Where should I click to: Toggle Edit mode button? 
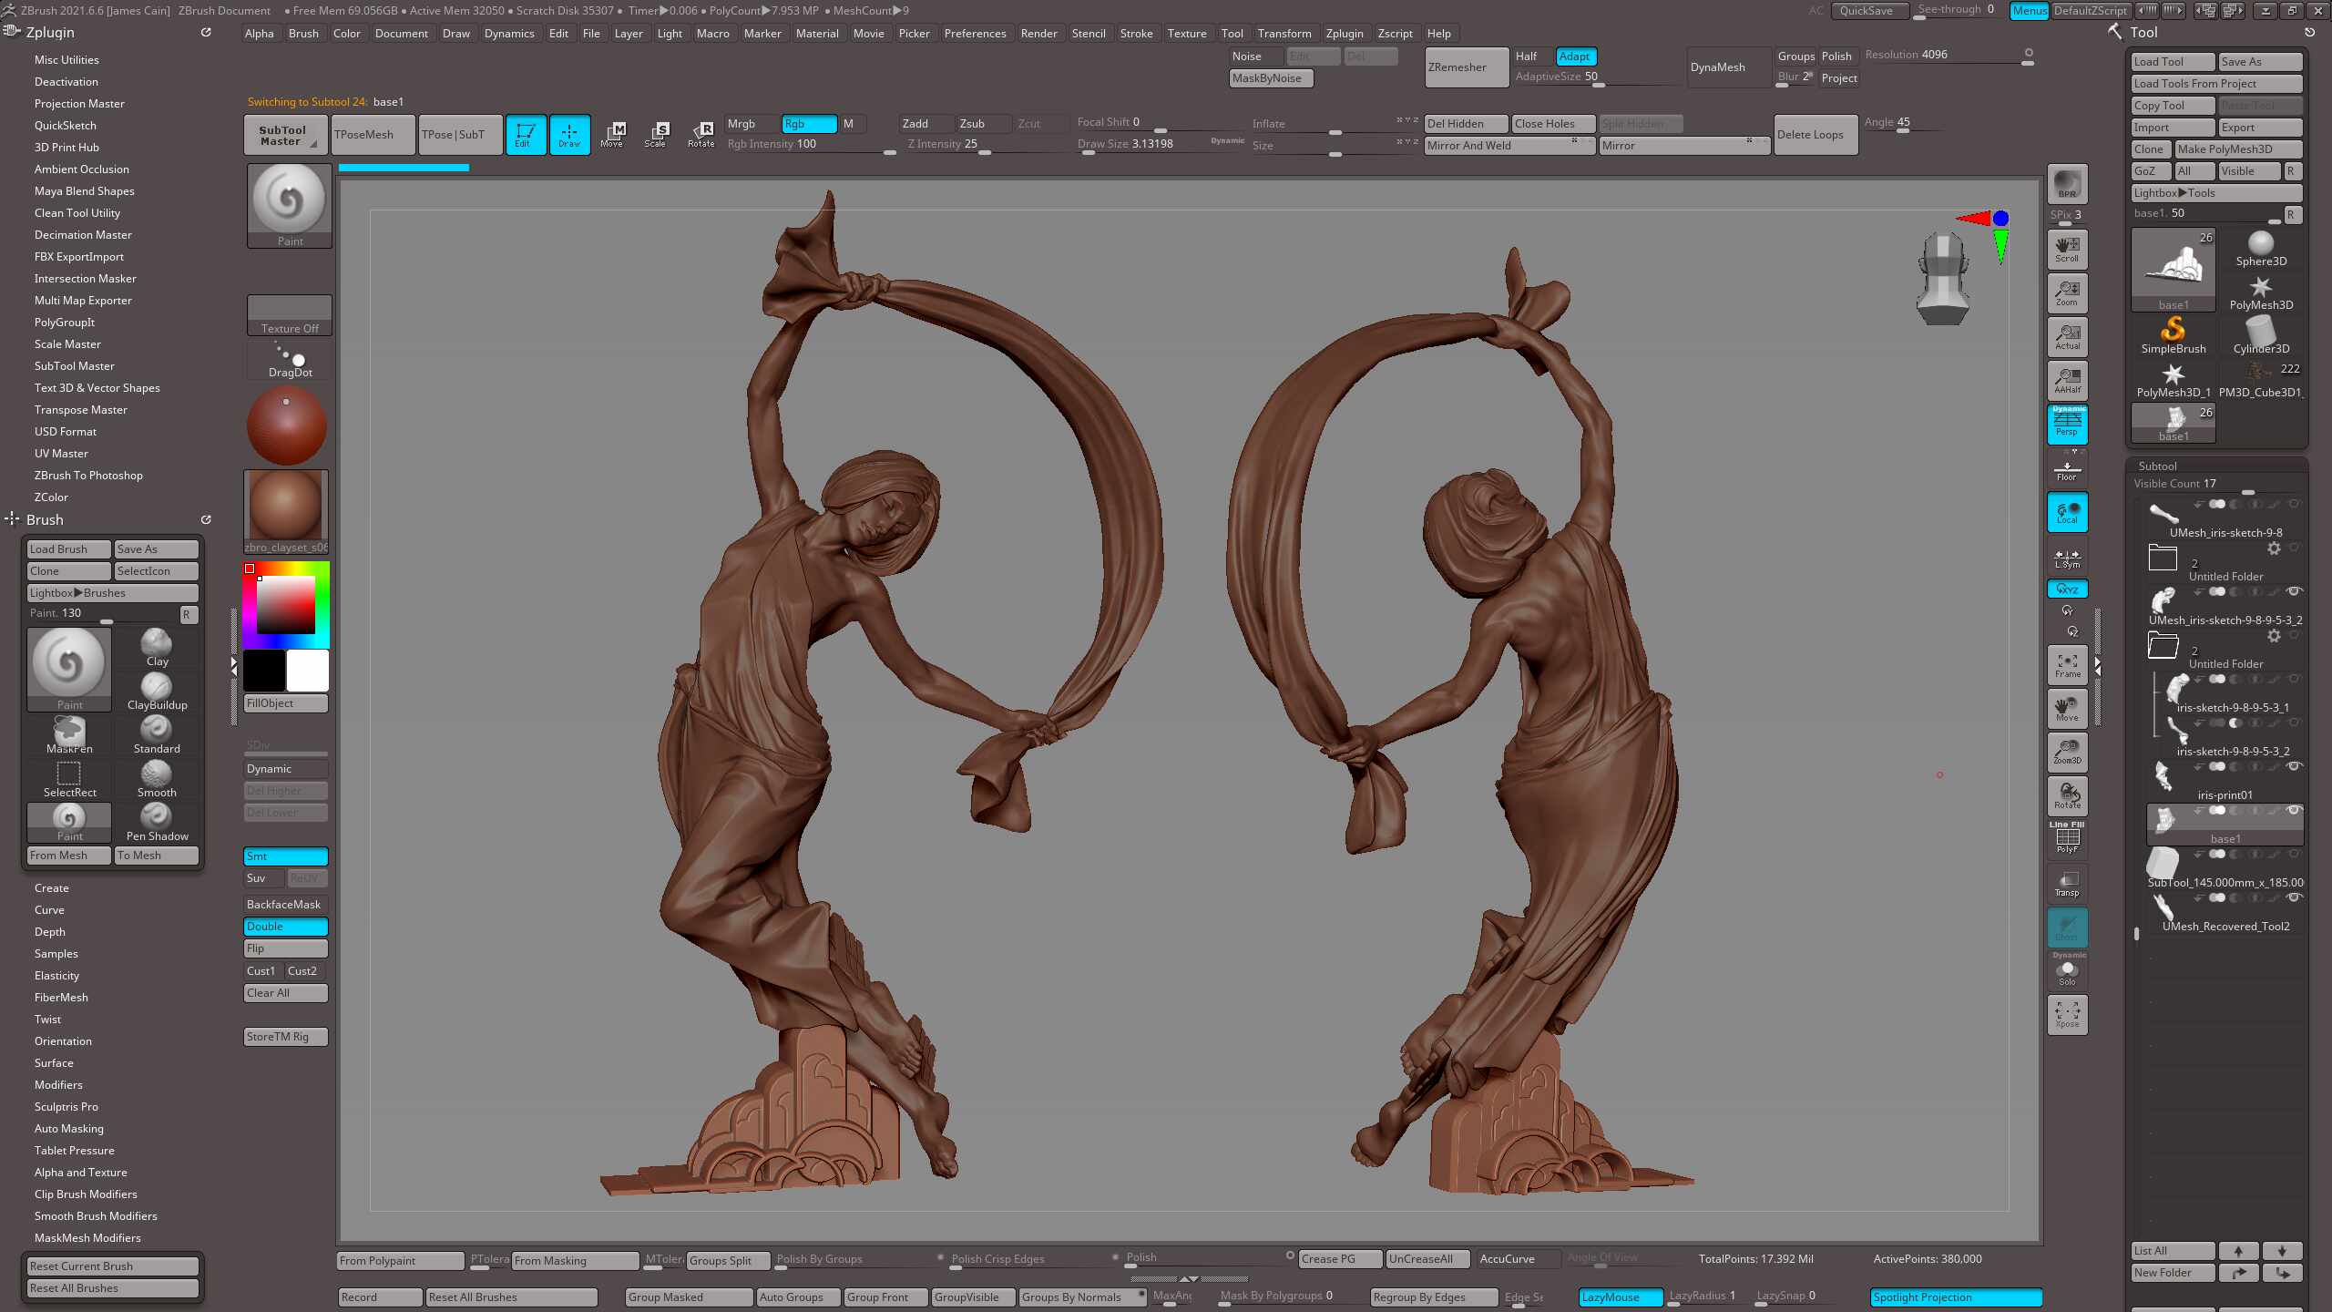coord(525,134)
